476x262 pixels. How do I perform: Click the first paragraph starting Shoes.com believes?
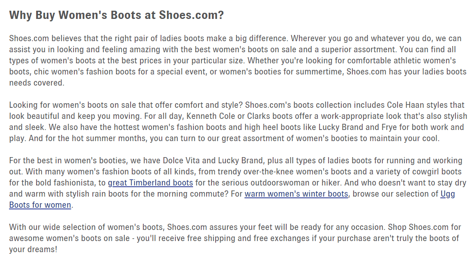238,60
